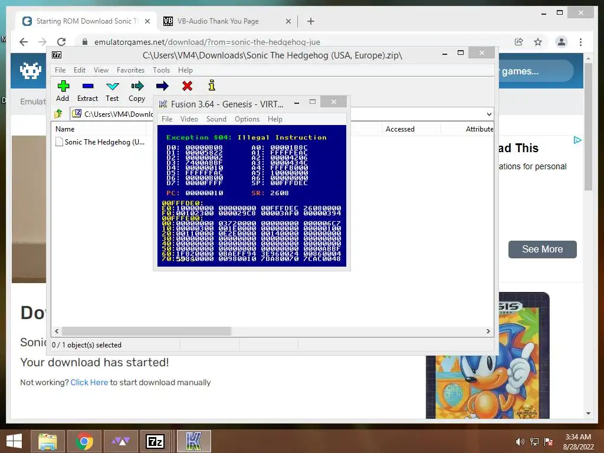Bookmark this page with star icon
This screenshot has height=453, width=604.
point(538,42)
